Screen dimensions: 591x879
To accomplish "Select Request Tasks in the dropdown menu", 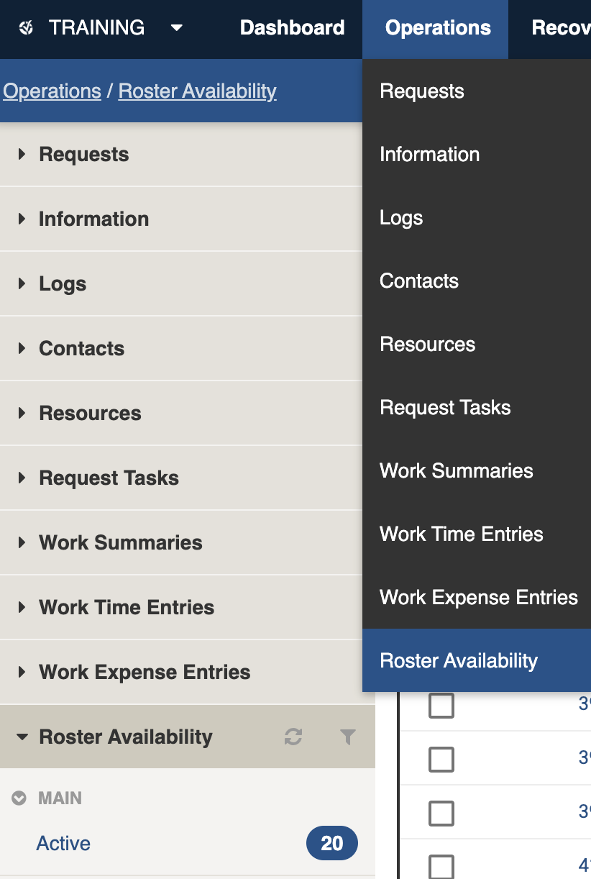I will (x=445, y=408).
